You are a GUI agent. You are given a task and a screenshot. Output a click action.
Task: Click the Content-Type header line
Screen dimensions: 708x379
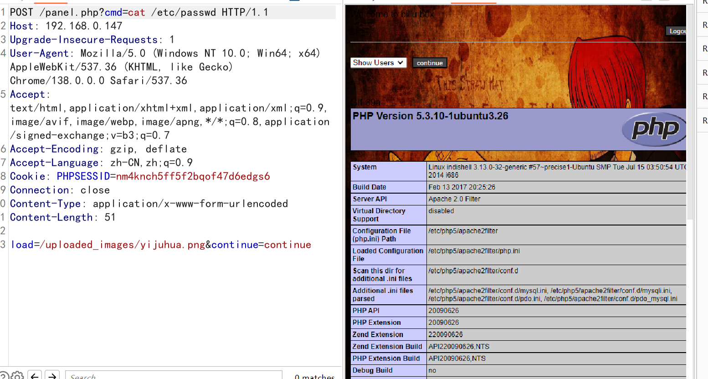149,204
